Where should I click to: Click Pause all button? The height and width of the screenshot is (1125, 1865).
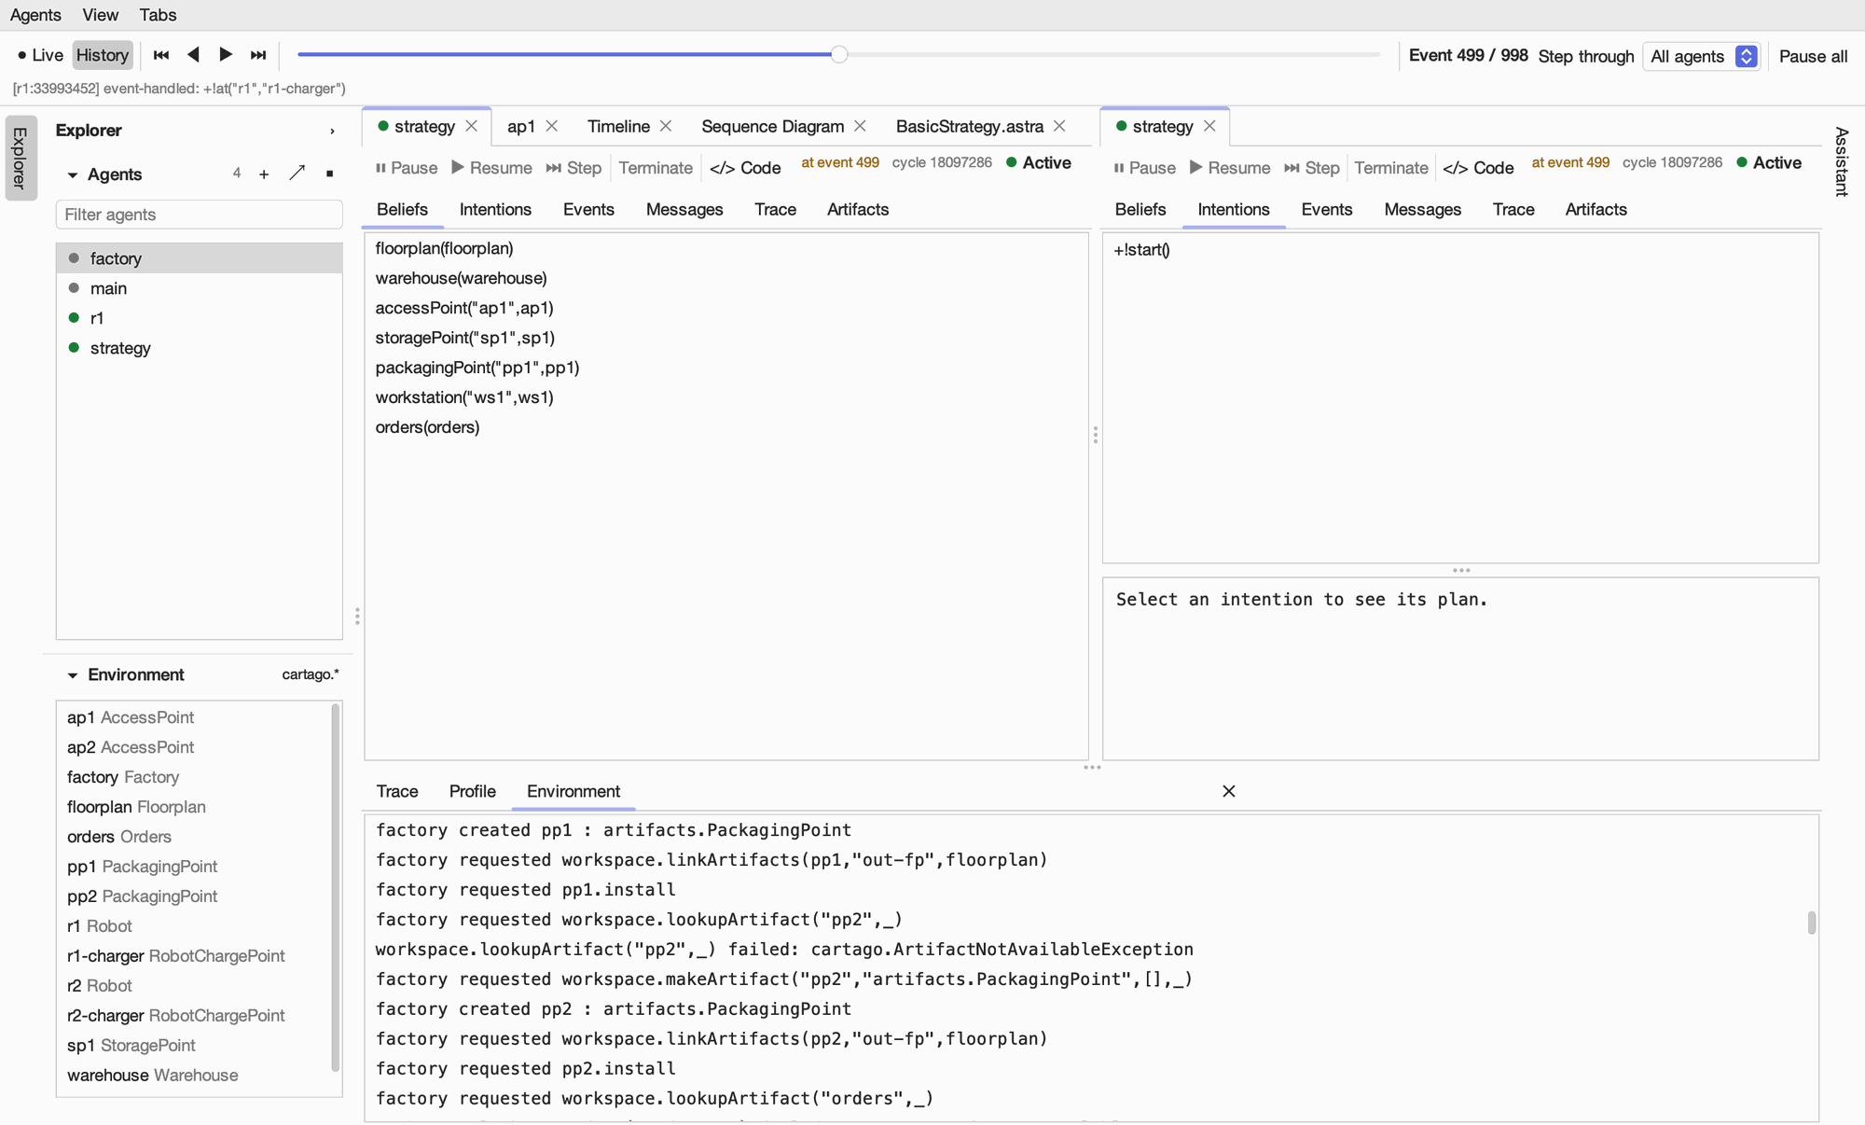click(x=1813, y=56)
